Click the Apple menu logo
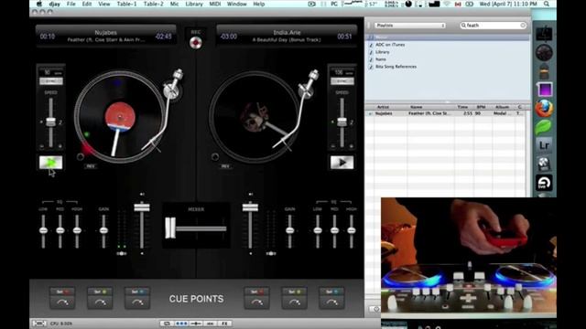Viewport: 586px width, 329px height. click(x=39, y=4)
